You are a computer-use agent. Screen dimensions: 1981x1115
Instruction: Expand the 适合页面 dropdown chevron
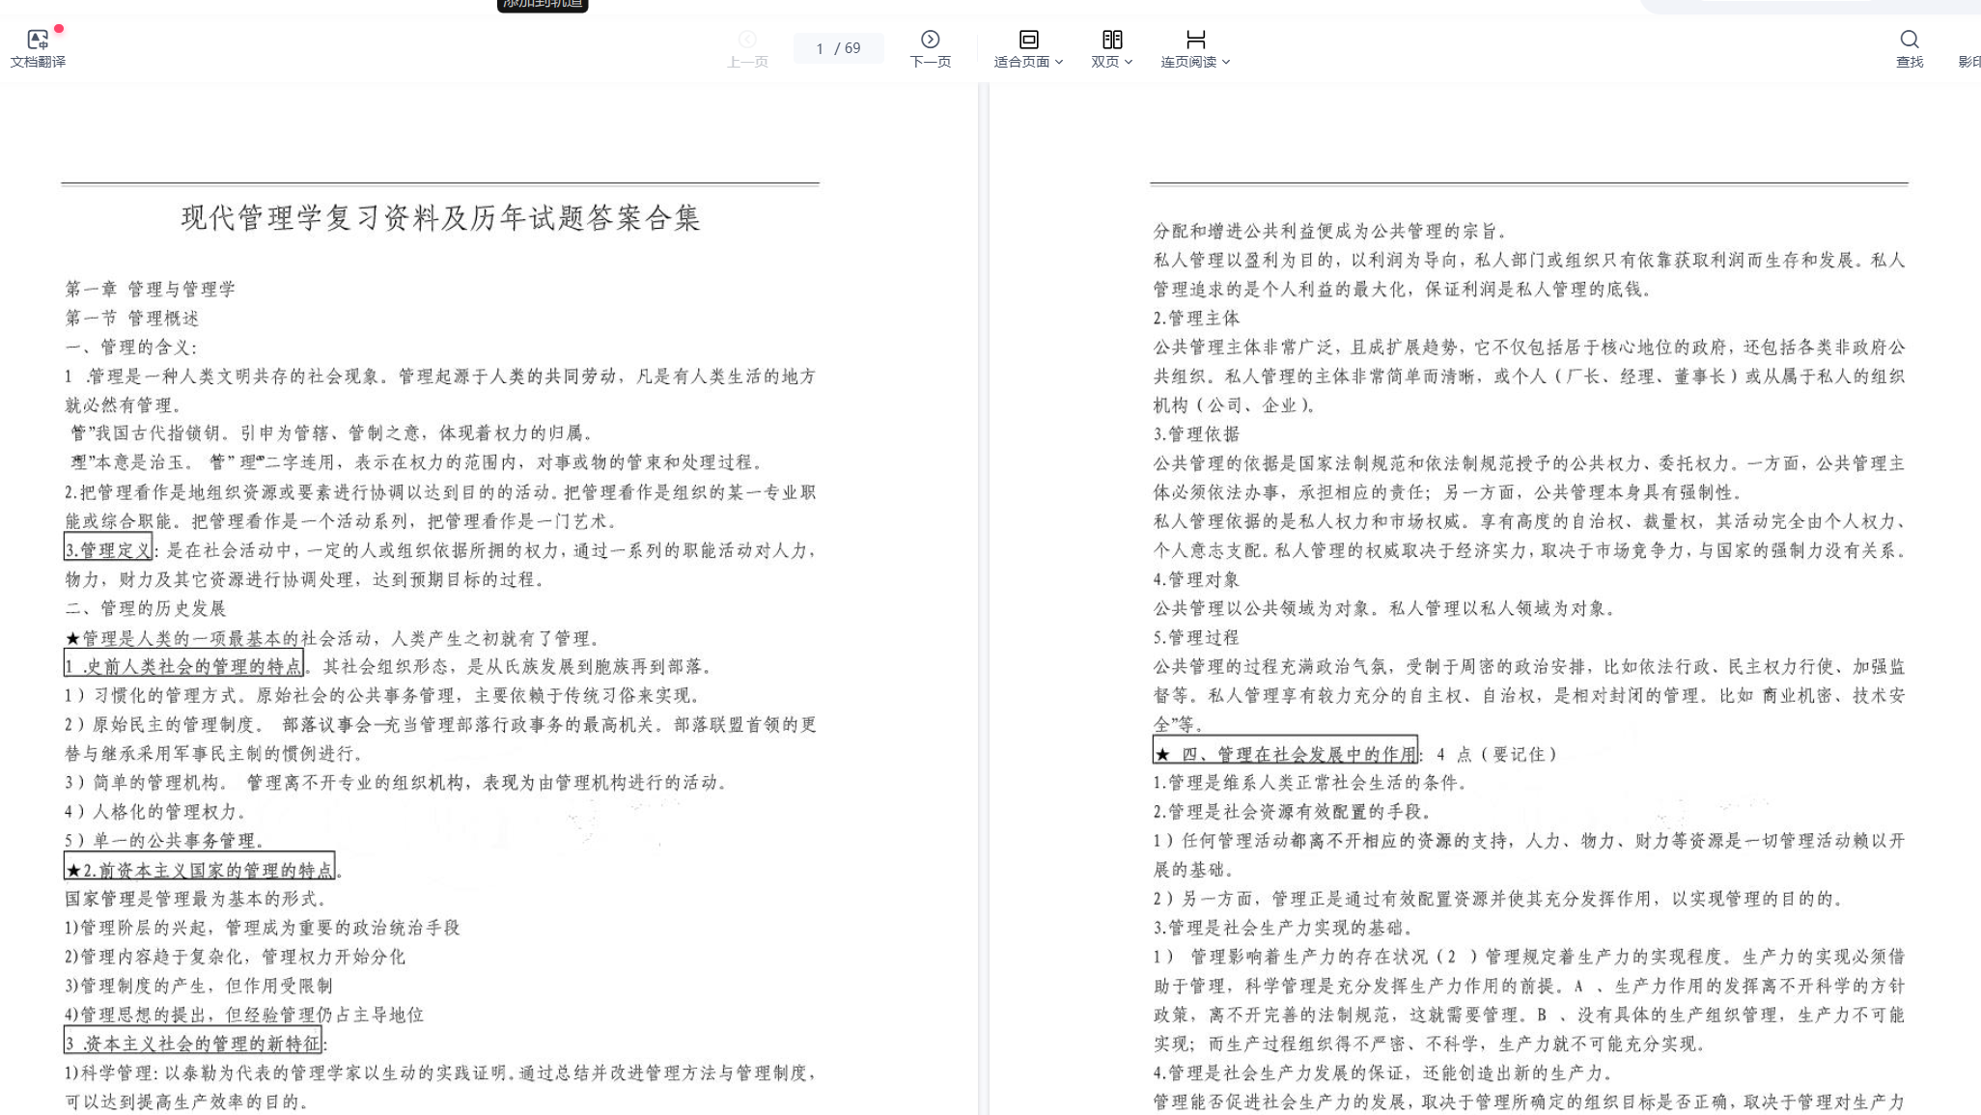pyautogui.click(x=1059, y=62)
